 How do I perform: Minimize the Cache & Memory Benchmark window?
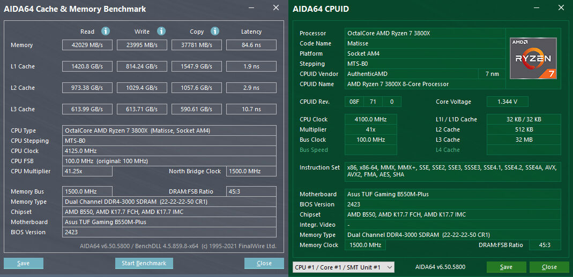tap(252, 8)
